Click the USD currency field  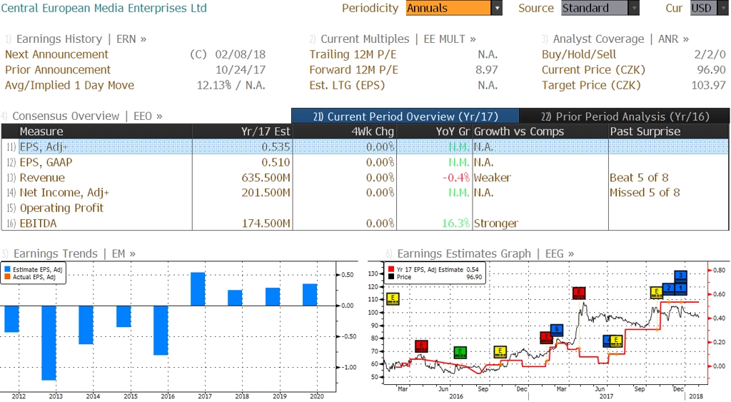(x=703, y=8)
